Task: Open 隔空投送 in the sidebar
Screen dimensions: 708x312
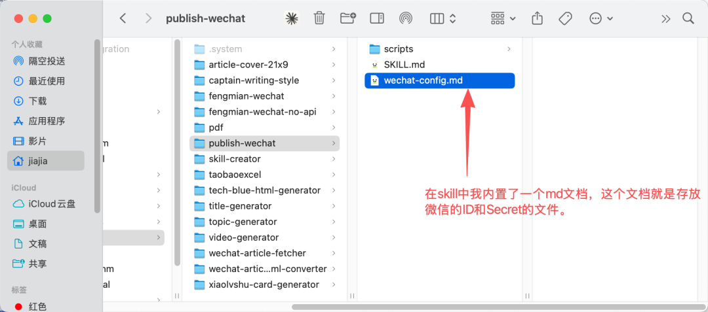Action: (39, 61)
